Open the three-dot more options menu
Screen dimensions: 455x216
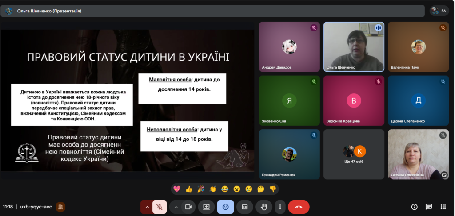(x=279, y=207)
